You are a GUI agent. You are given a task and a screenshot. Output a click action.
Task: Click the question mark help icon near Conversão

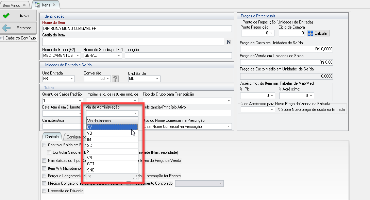(x=115, y=79)
